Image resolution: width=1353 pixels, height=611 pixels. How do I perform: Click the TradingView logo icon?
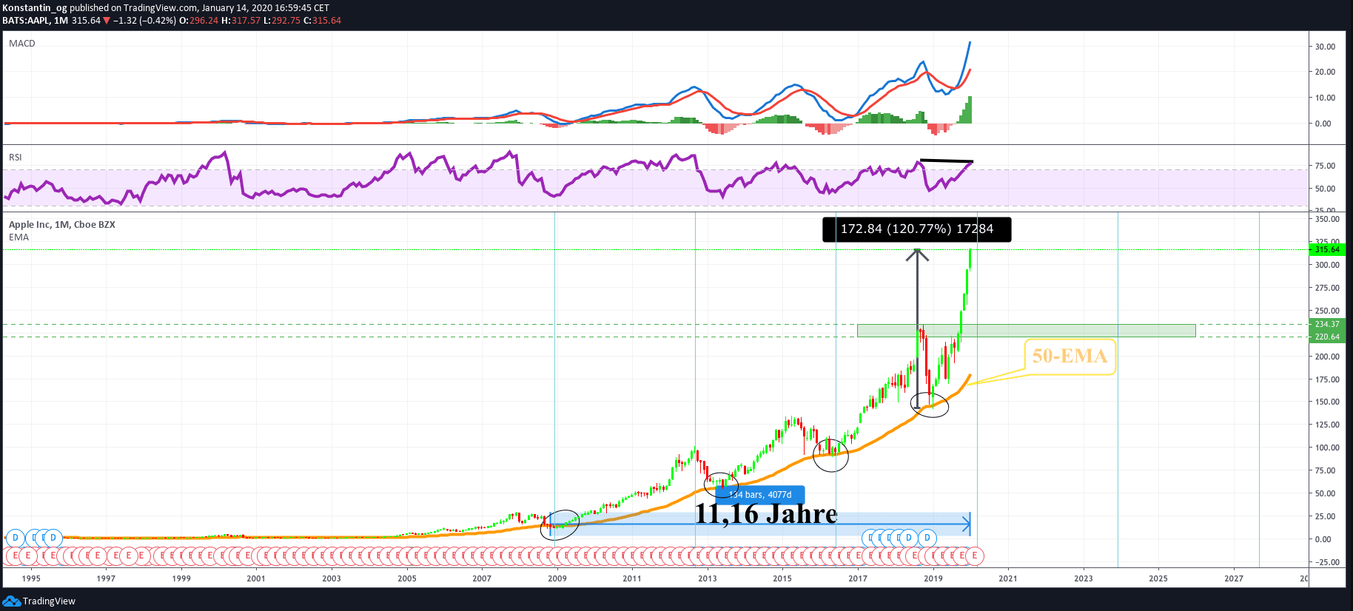click(11, 601)
